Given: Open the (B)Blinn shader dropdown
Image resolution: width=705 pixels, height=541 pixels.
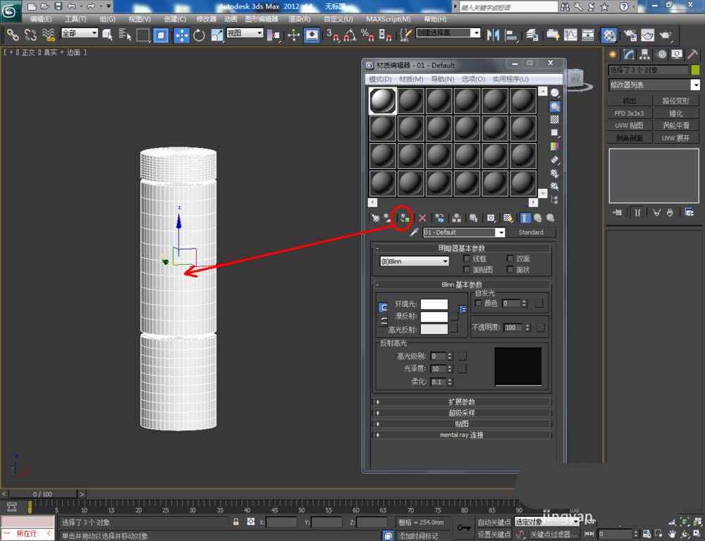Looking at the screenshot, I should pyautogui.click(x=415, y=261).
